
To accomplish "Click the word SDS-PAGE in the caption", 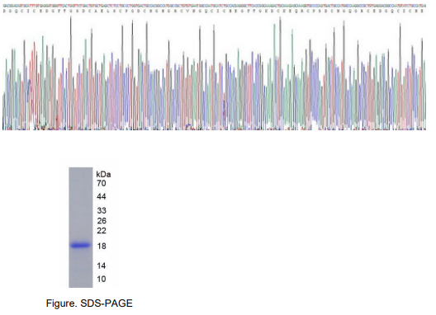I will (x=107, y=303).
